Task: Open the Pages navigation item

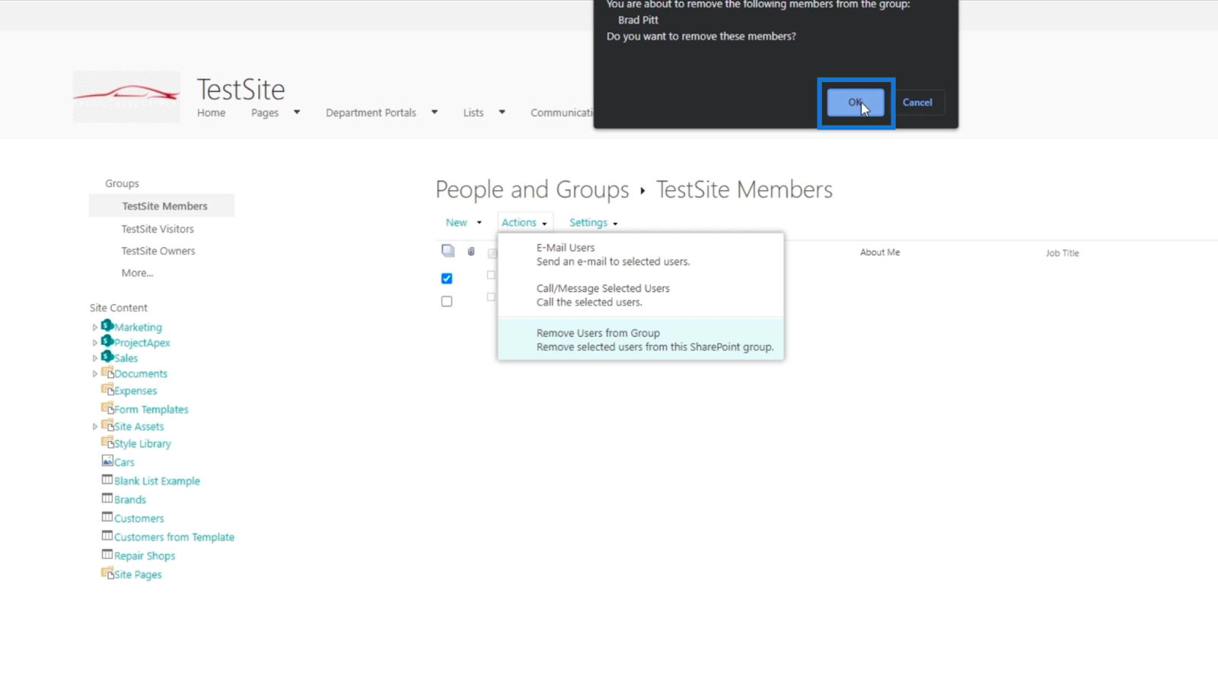Action: point(265,113)
